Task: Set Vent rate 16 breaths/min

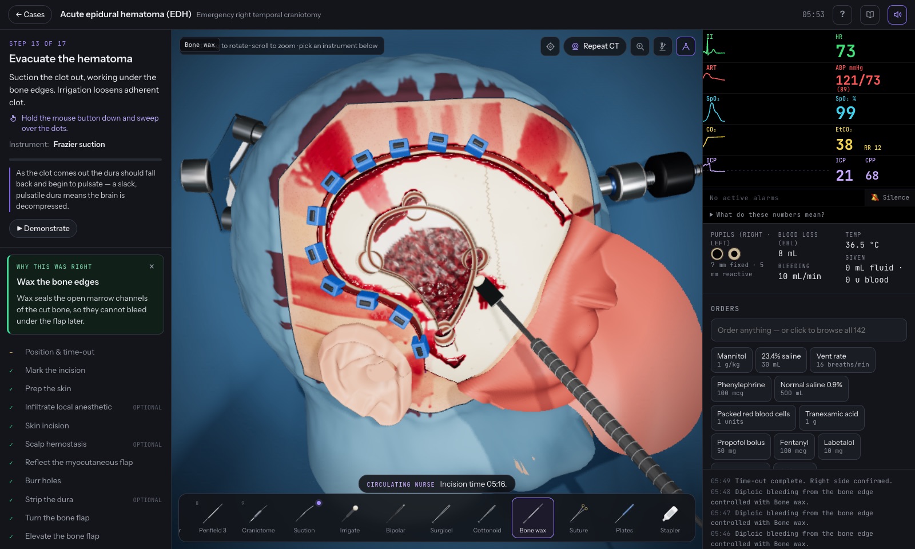Action: 842,360
